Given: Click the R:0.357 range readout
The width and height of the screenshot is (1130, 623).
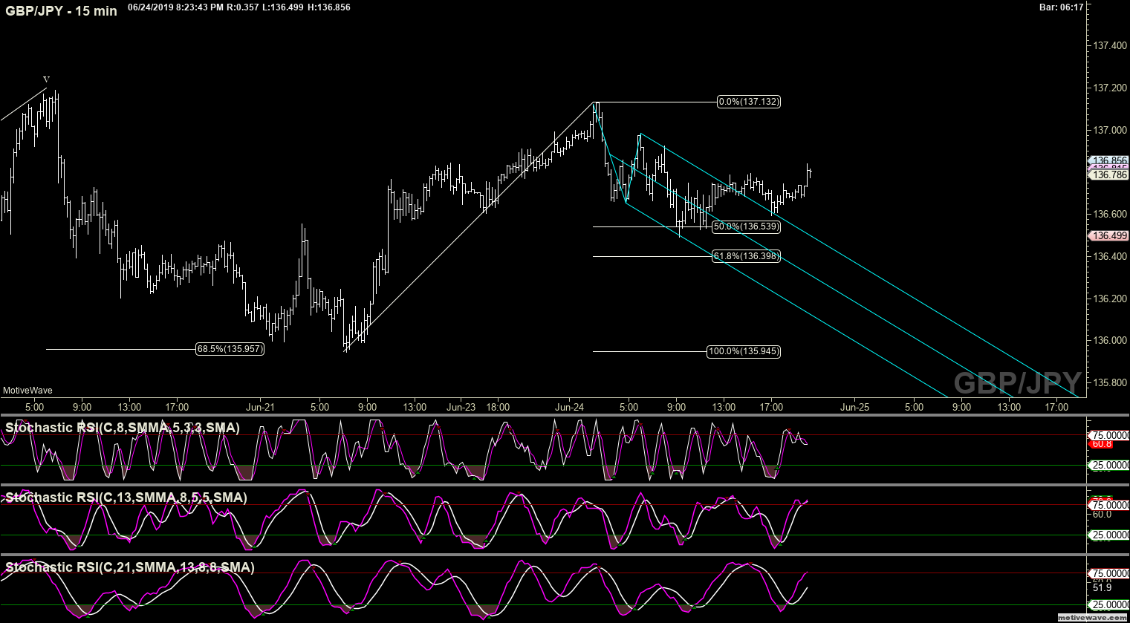Looking at the screenshot, I should coord(244,7).
